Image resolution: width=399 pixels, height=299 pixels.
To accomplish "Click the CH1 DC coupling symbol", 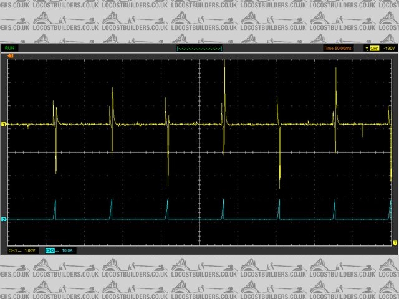I will (x=20, y=250).
